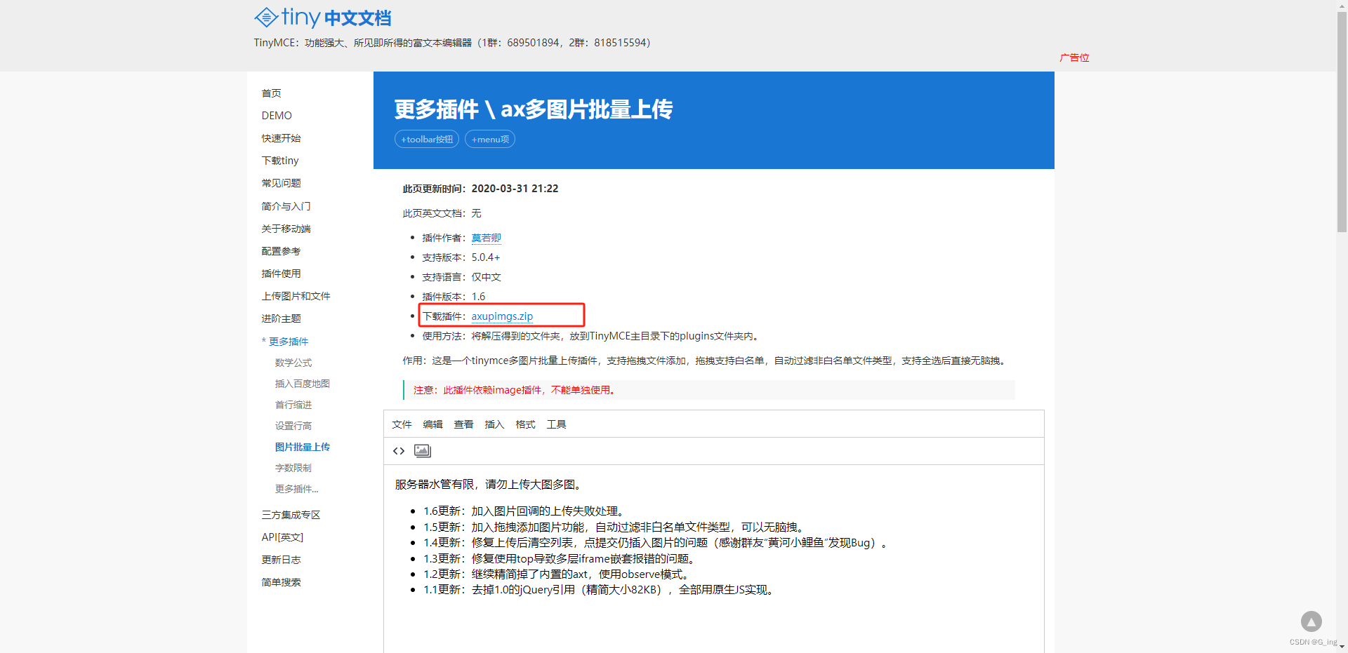
Task: Click the tiny 中文文档 logo
Action: click(x=322, y=17)
